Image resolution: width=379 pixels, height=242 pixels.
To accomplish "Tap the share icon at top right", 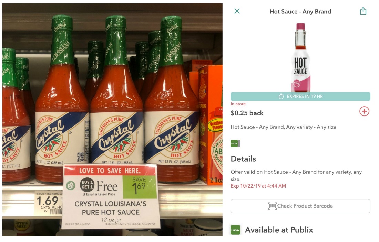I will [x=363, y=11].
